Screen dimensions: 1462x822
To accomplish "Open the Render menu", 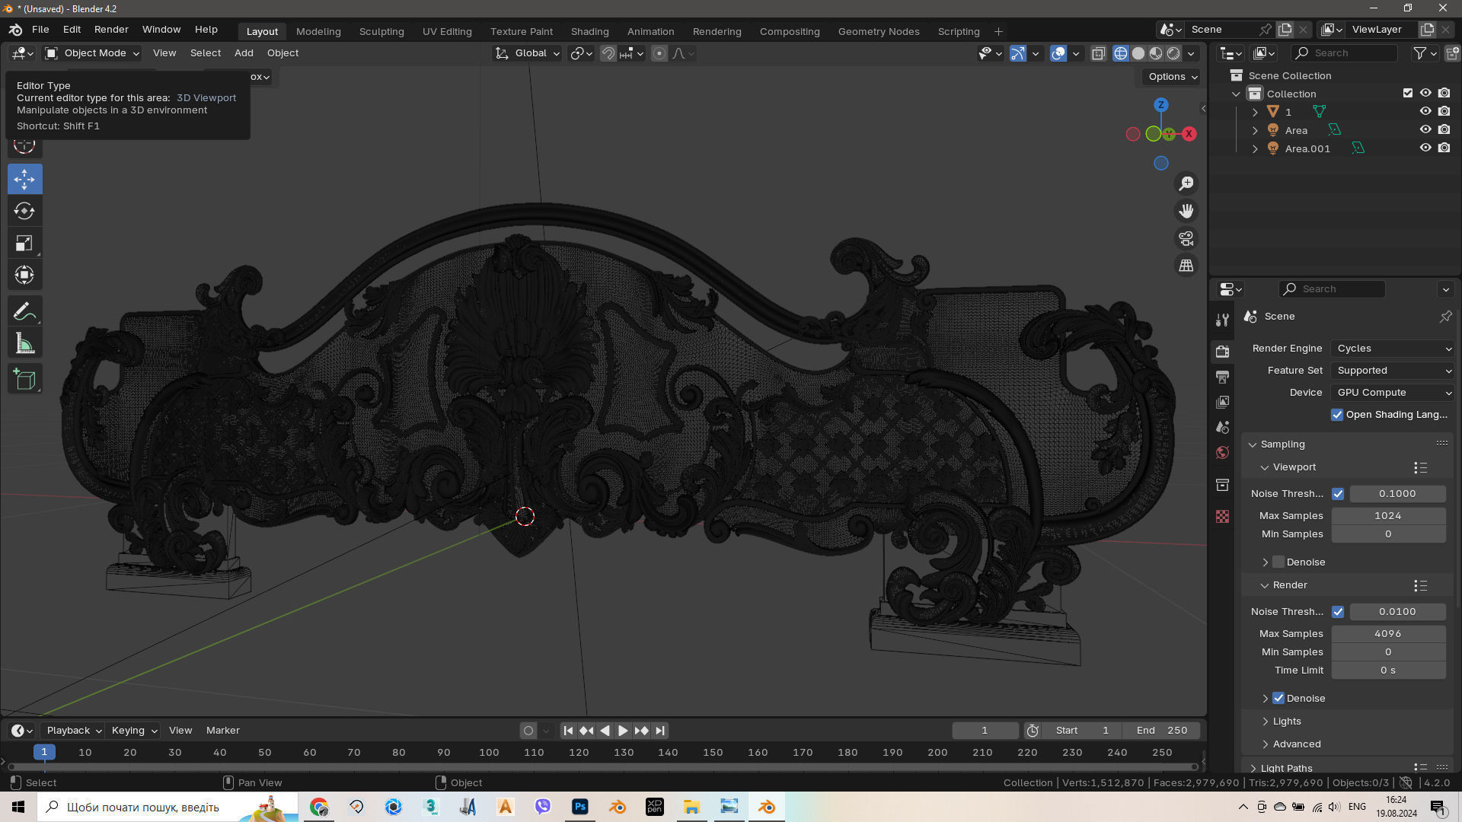I will [111, 30].
